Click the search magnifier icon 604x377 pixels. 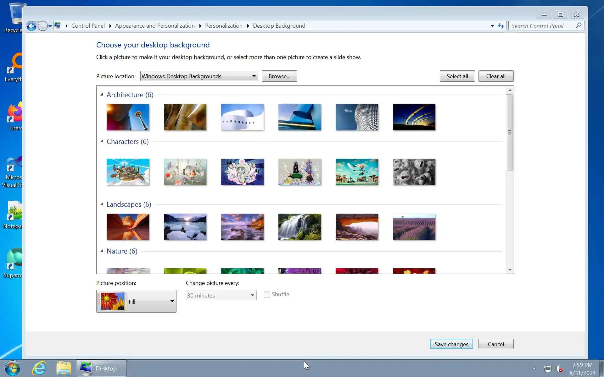(x=579, y=25)
